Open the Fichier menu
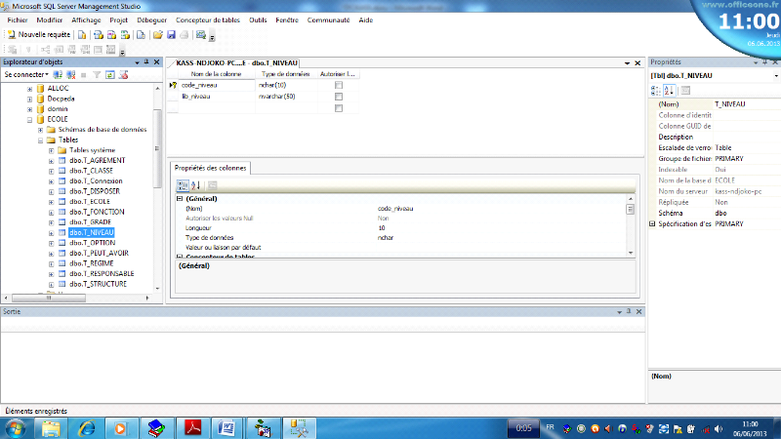This screenshot has height=439, width=781. click(18, 20)
